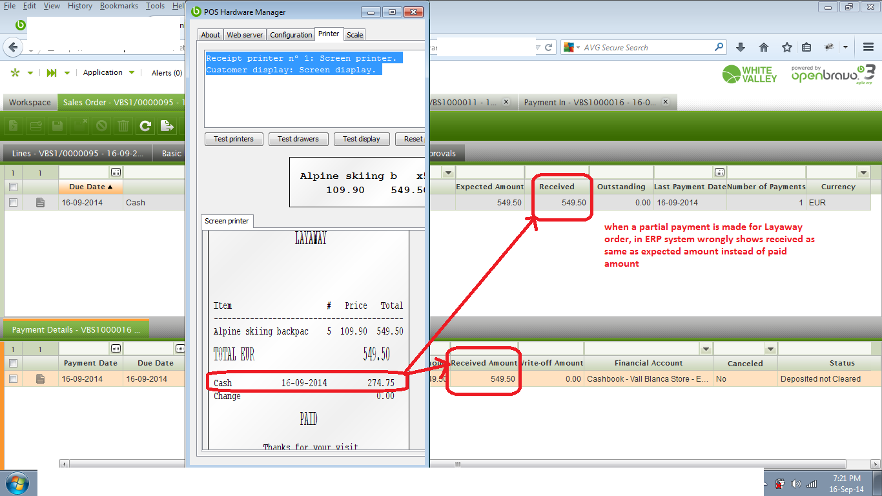This screenshot has height=496, width=882.
Task: Tick select-all checkbox in payment plan grid header
Action: coord(13,187)
